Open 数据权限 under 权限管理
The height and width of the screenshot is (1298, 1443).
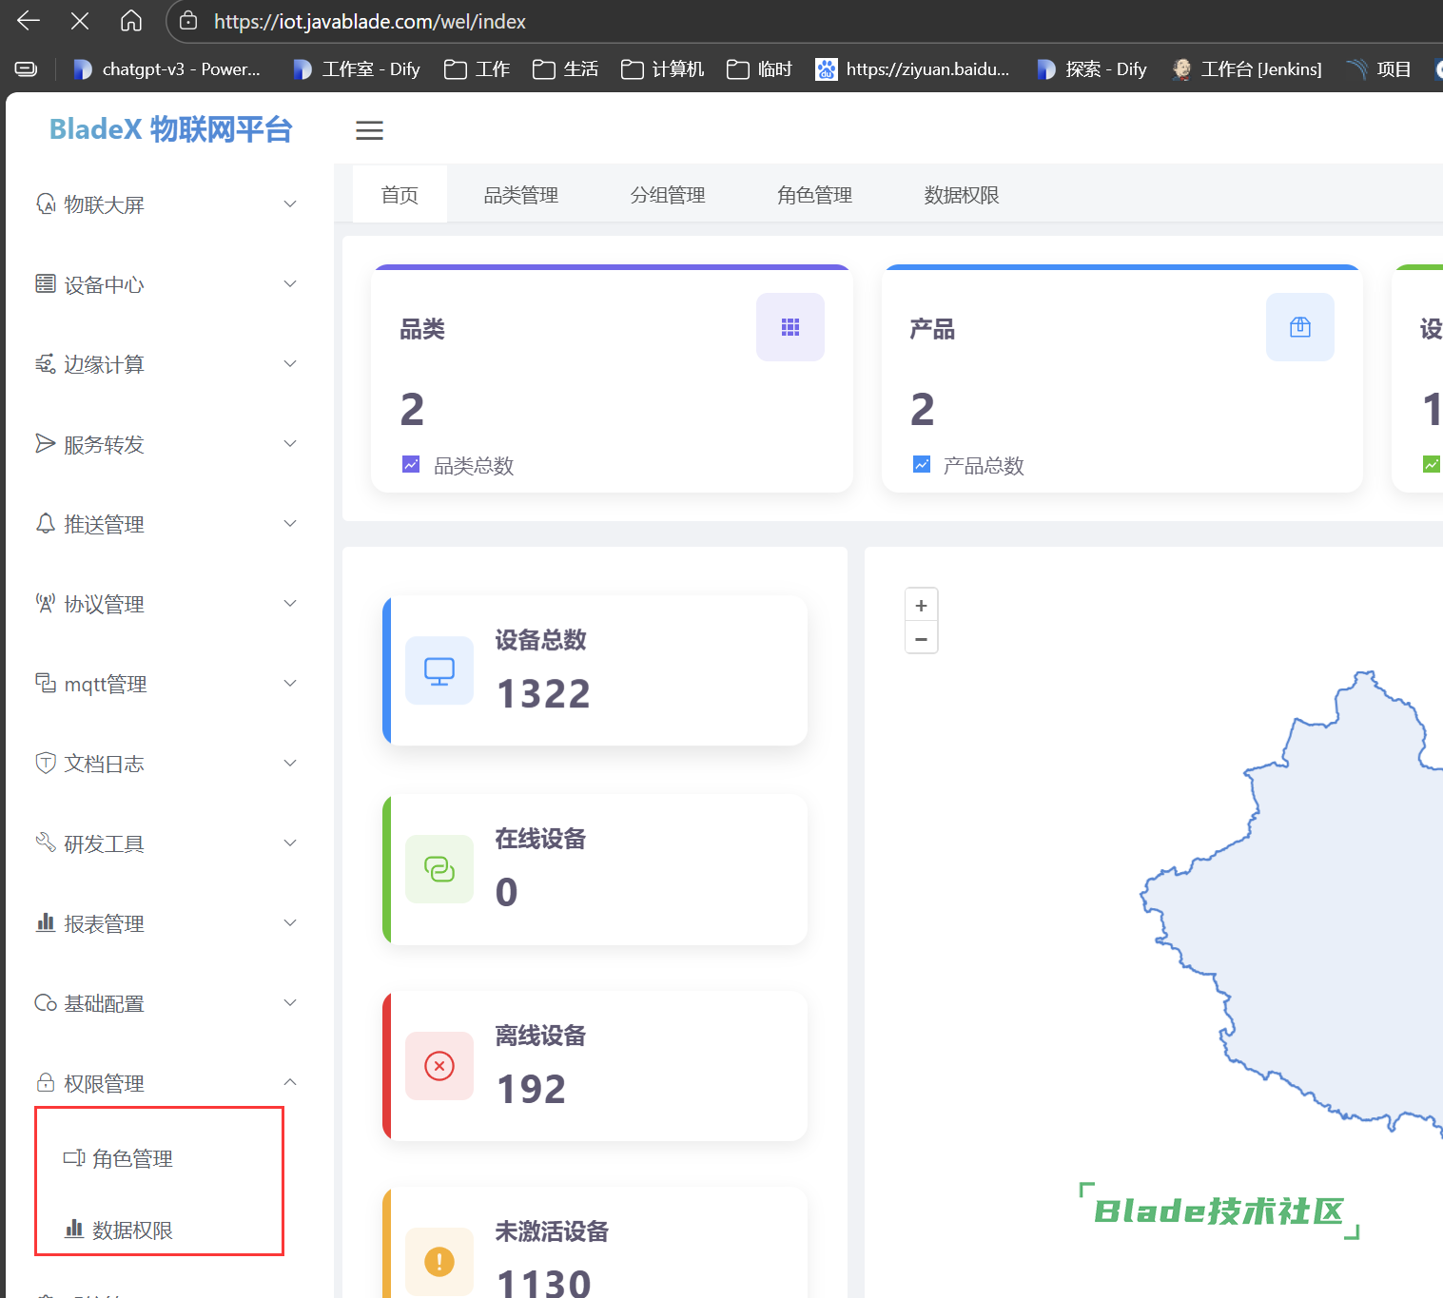tap(132, 1230)
